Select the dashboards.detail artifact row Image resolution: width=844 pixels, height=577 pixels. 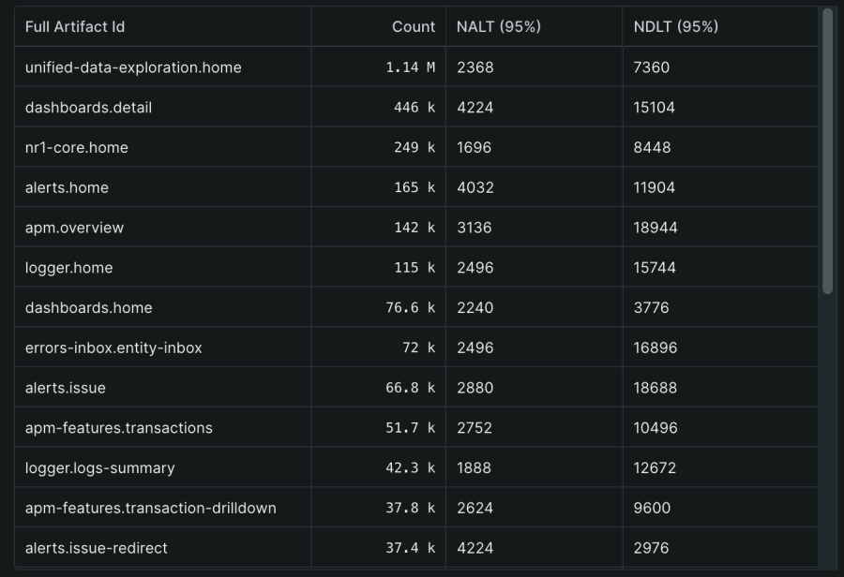(x=88, y=108)
